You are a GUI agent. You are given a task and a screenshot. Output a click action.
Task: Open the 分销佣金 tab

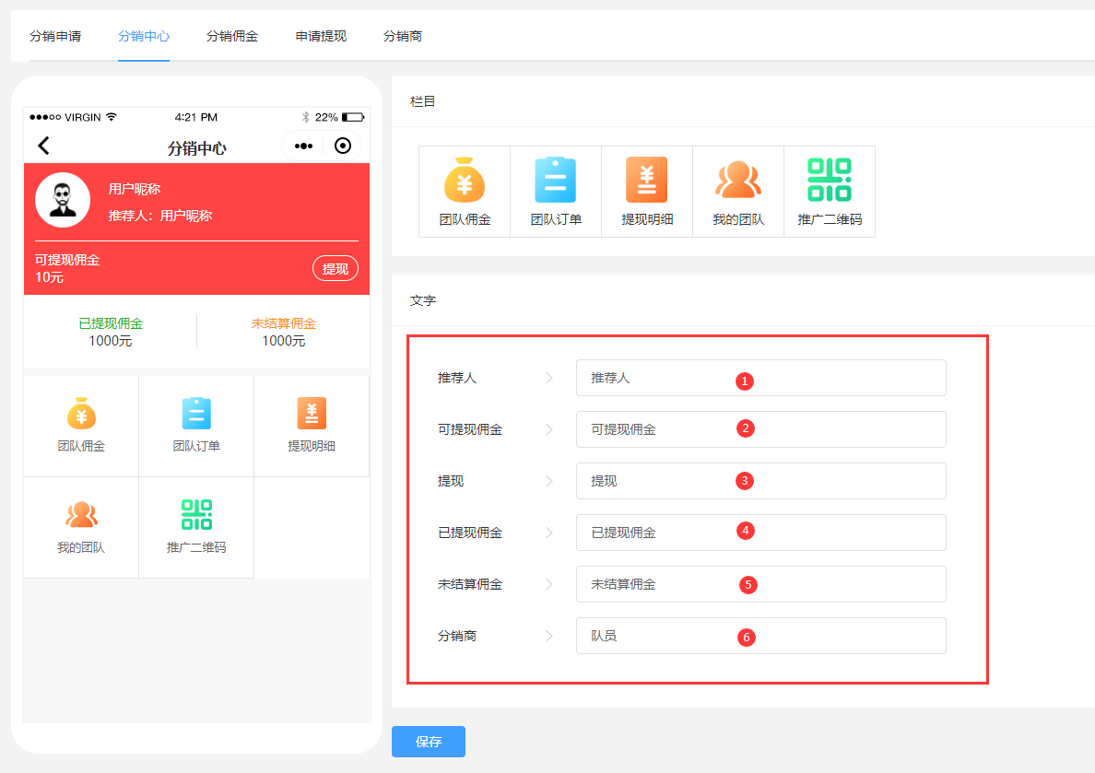(232, 36)
